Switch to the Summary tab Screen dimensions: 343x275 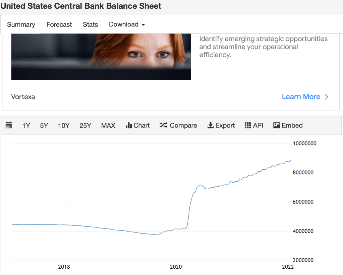21,24
